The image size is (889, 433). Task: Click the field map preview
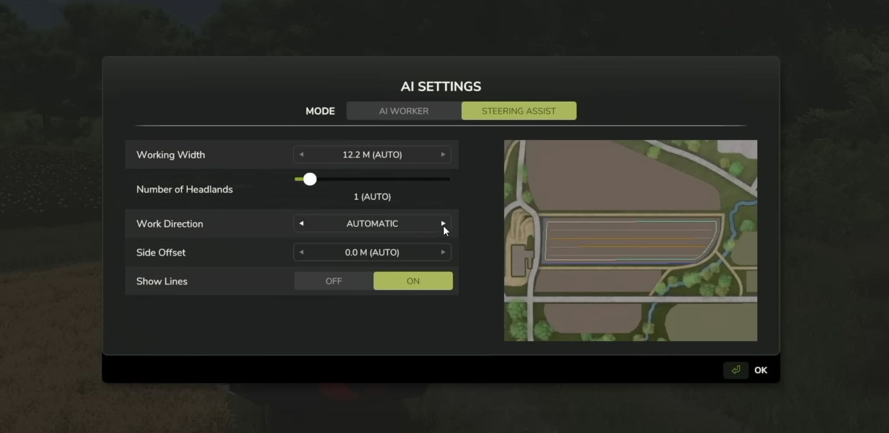(631, 240)
